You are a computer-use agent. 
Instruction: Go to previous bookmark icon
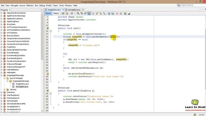97,14
